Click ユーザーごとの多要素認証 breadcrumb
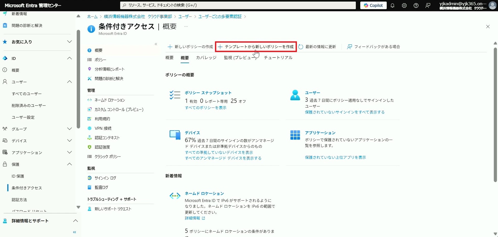This screenshot has height=237, width=498. click(x=220, y=17)
